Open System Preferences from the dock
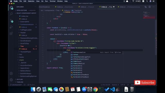The height and width of the screenshot is (93, 165). (x=90, y=89)
